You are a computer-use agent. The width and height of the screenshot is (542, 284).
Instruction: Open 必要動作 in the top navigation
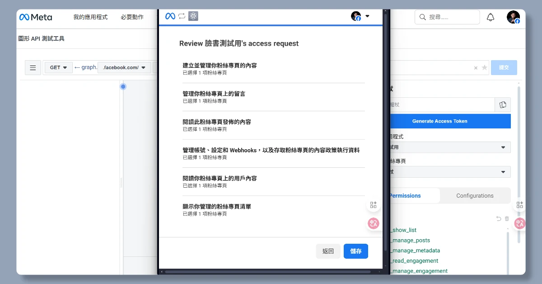pos(132,17)
